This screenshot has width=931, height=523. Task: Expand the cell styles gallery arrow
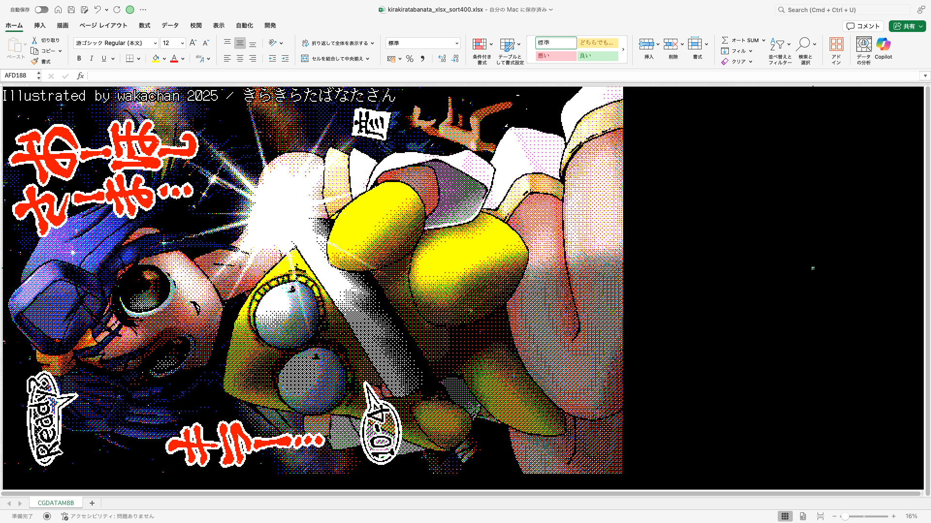[x=623, y=49]
